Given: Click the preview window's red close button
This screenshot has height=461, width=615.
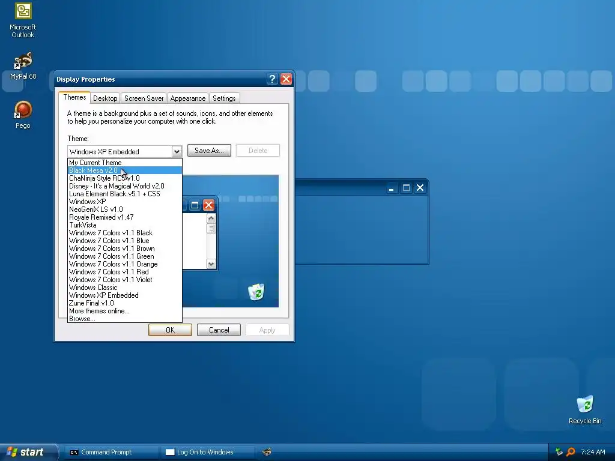Looking at the screenshot, I should pos(208,205).
